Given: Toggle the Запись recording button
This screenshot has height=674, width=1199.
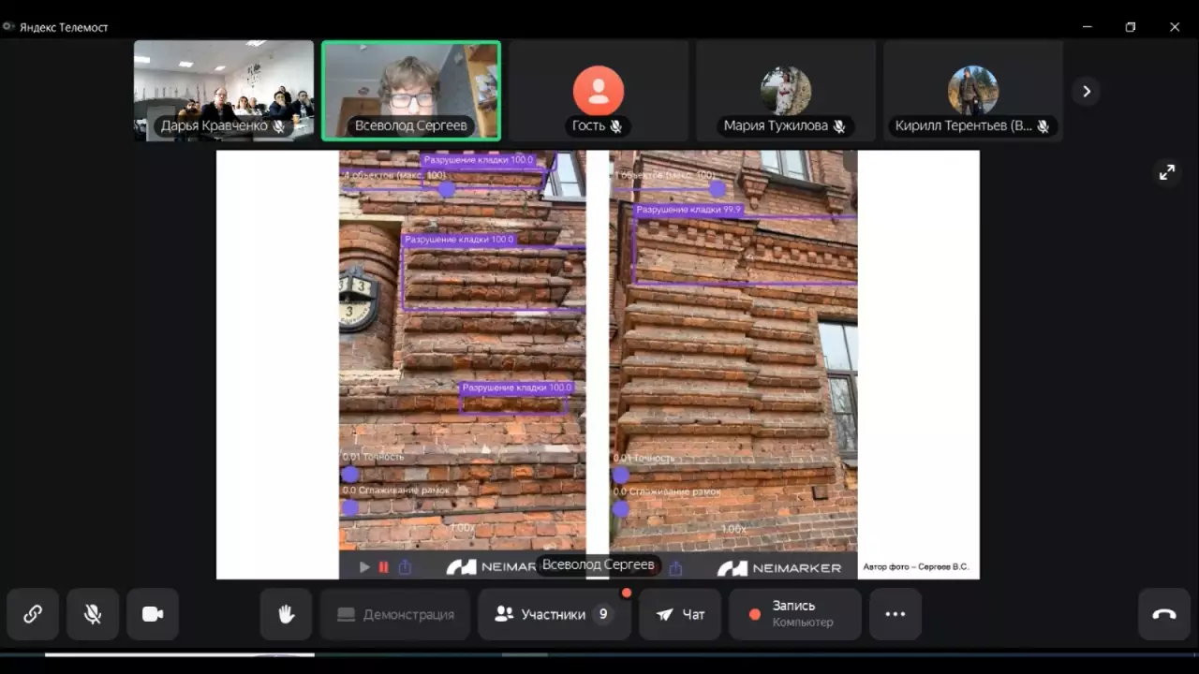Looking at the screenshot, I should (x=794, y=614).
